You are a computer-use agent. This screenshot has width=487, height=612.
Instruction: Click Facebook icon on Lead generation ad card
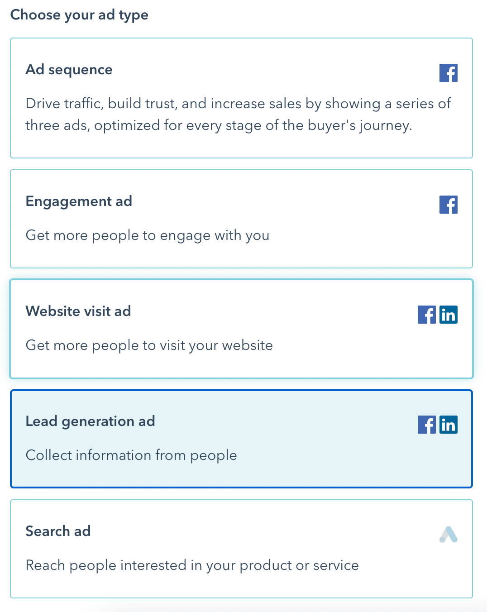[x=426, y=425]
